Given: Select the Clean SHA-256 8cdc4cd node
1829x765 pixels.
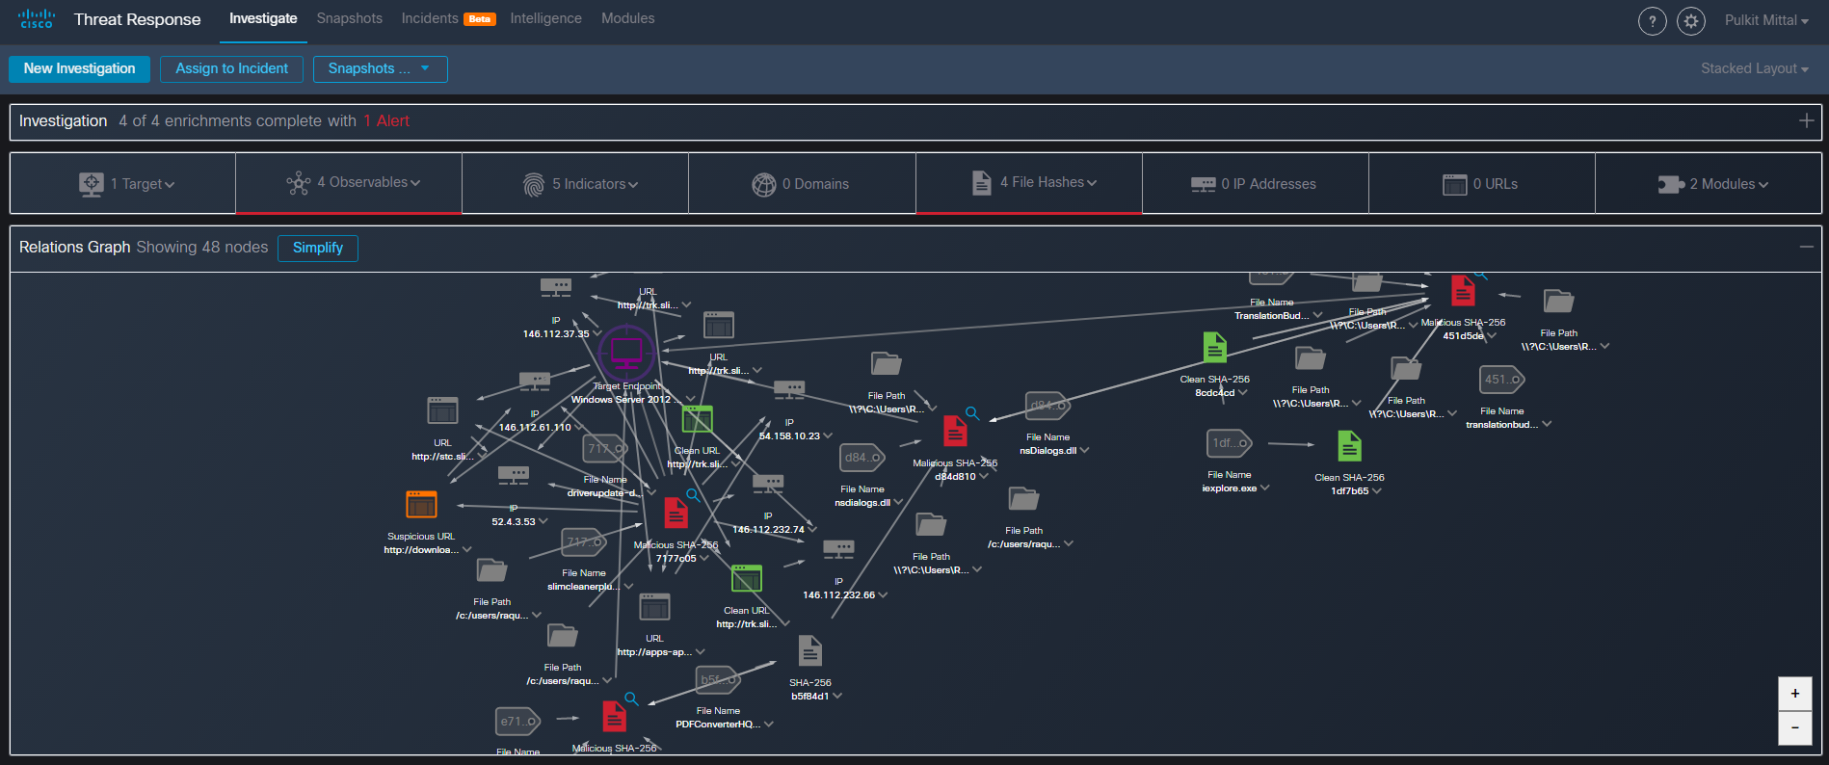Looking at the screenshot, I should coord(1215,347).
